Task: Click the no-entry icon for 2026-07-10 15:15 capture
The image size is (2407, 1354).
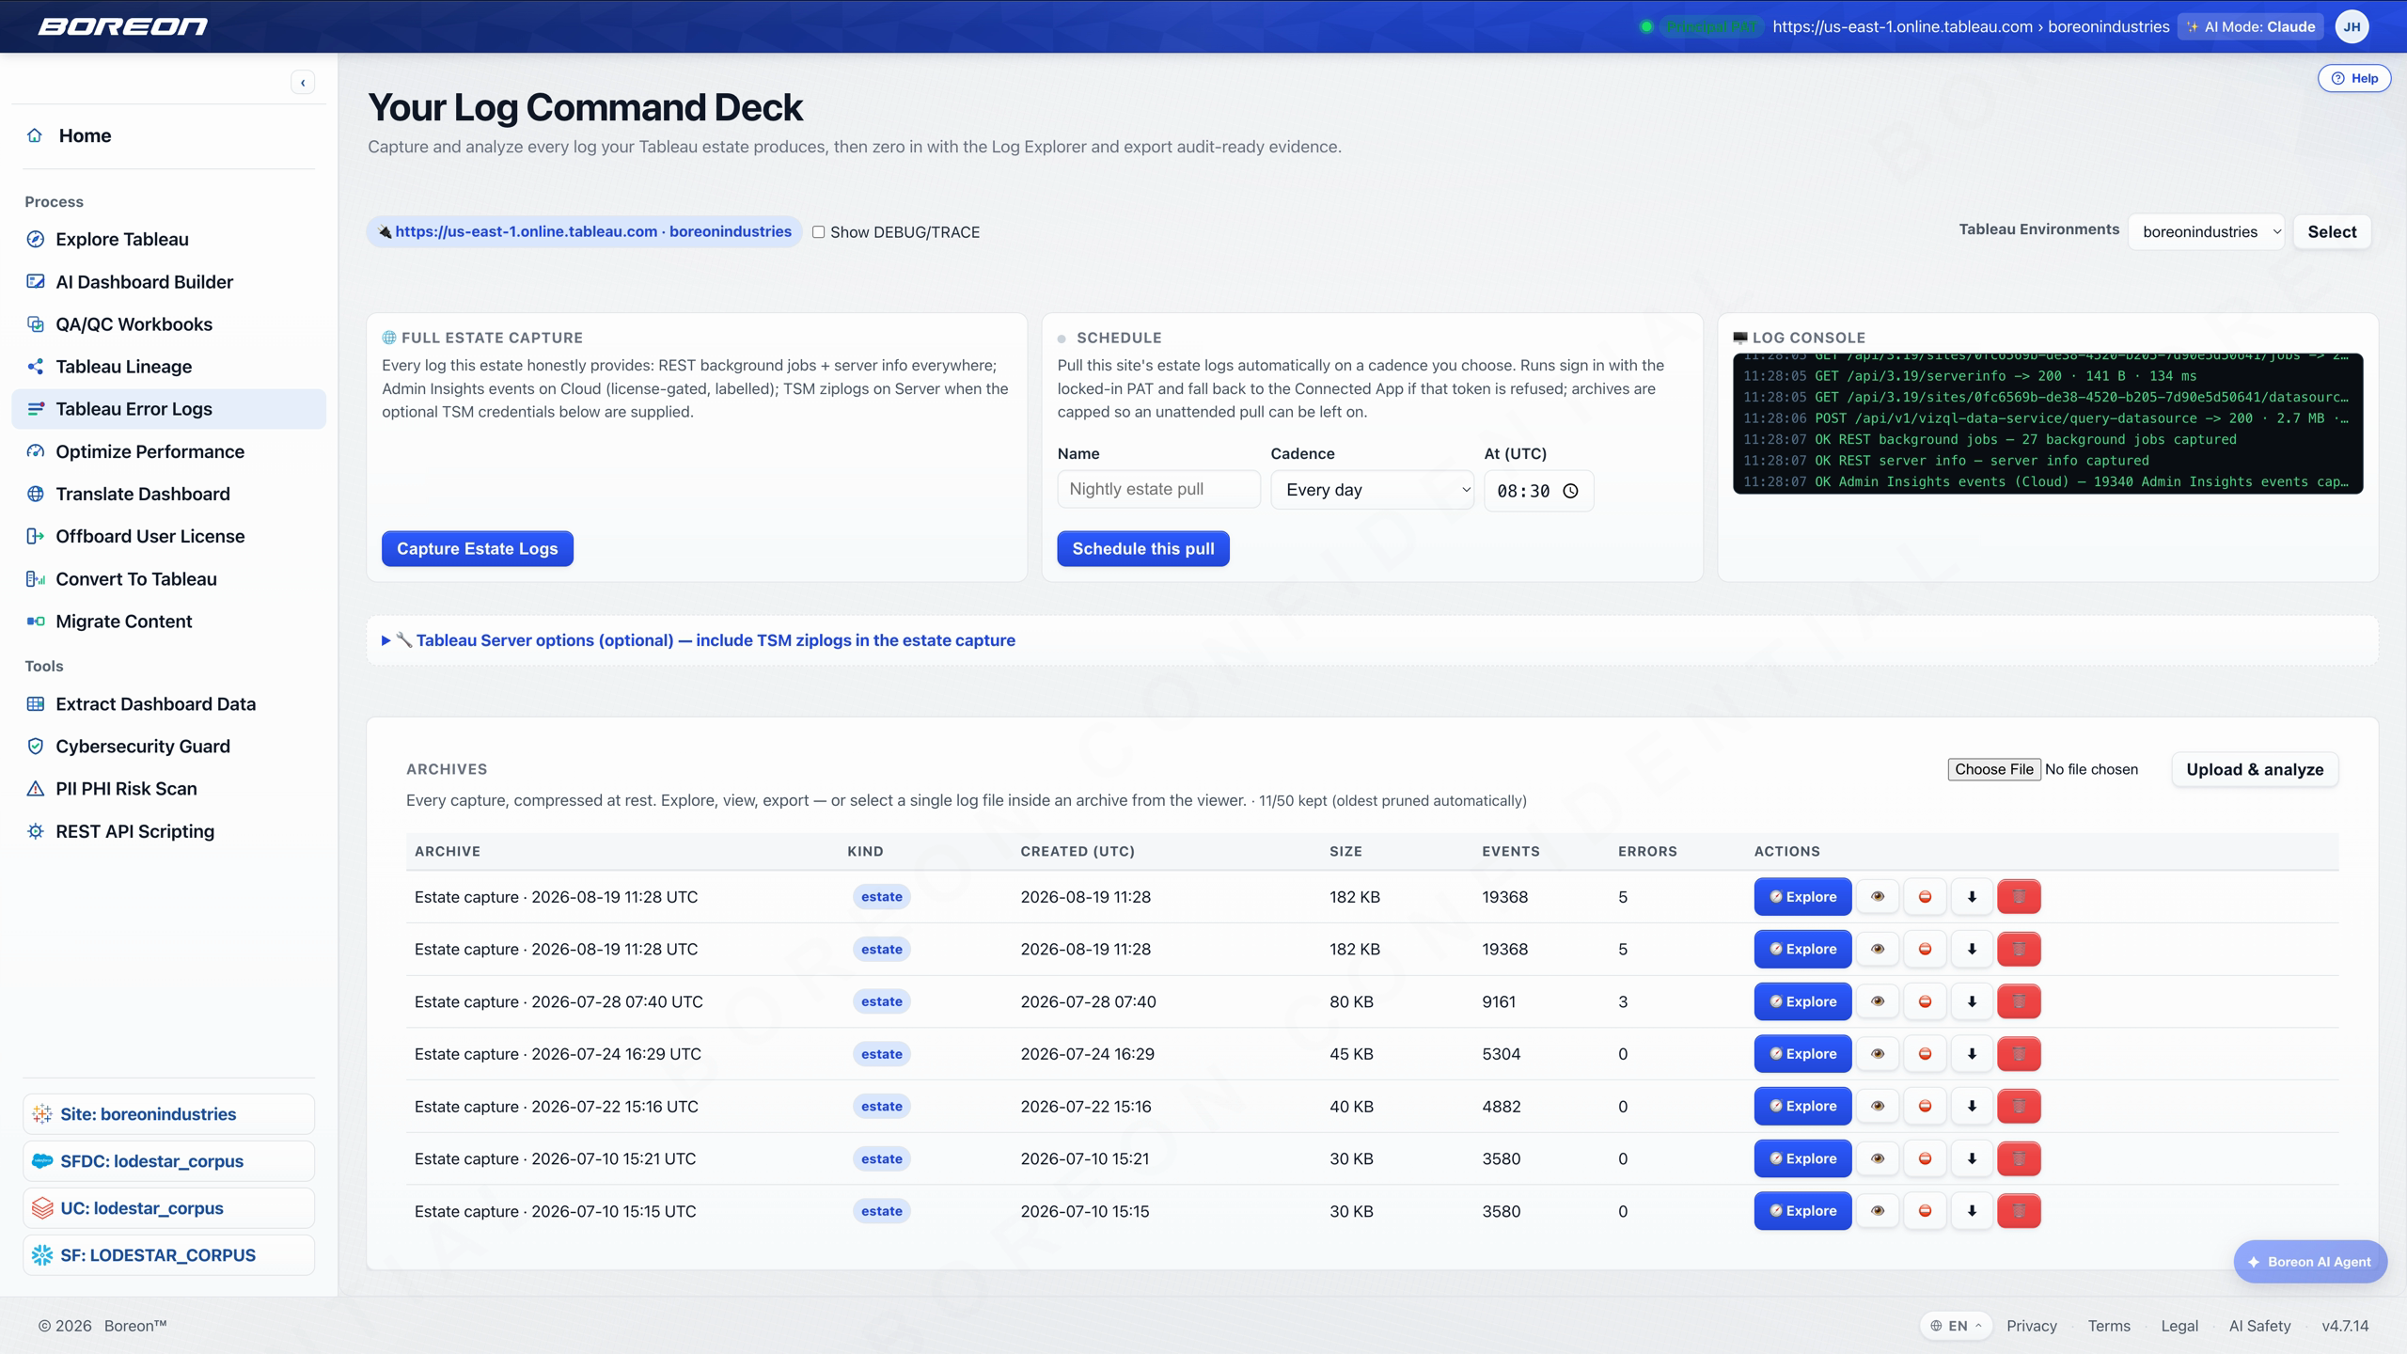Action: pos(1925,1211)
